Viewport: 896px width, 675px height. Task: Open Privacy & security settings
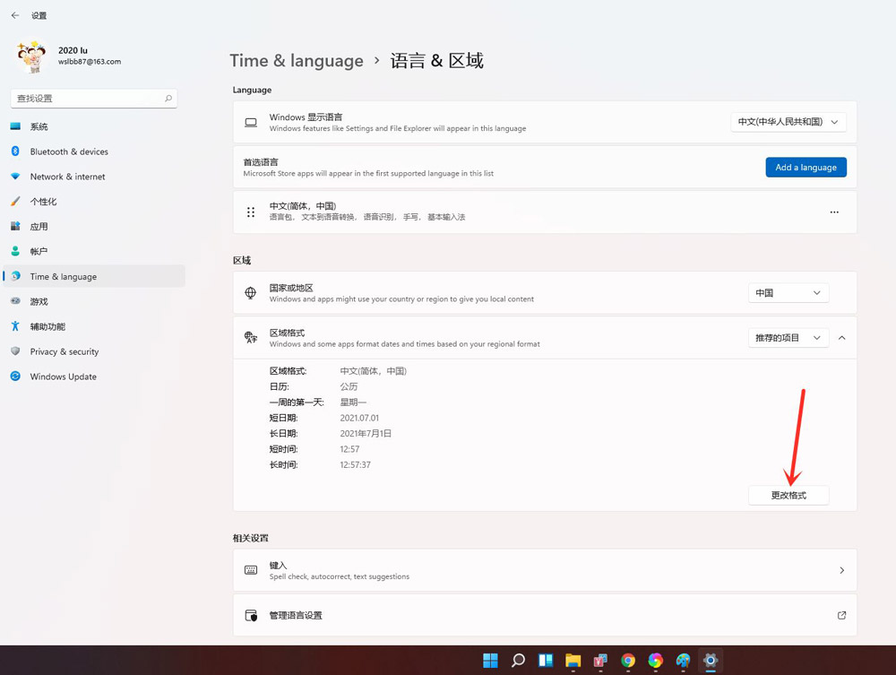pyautogui.click(x=67, y=351)
